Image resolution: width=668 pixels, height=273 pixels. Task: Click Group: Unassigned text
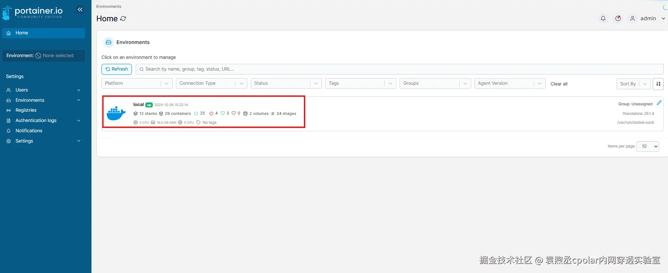[635, 104]
